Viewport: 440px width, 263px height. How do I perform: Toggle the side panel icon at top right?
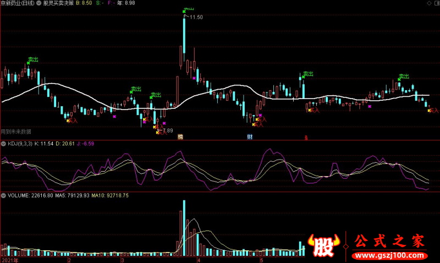(x=437, y=3)
